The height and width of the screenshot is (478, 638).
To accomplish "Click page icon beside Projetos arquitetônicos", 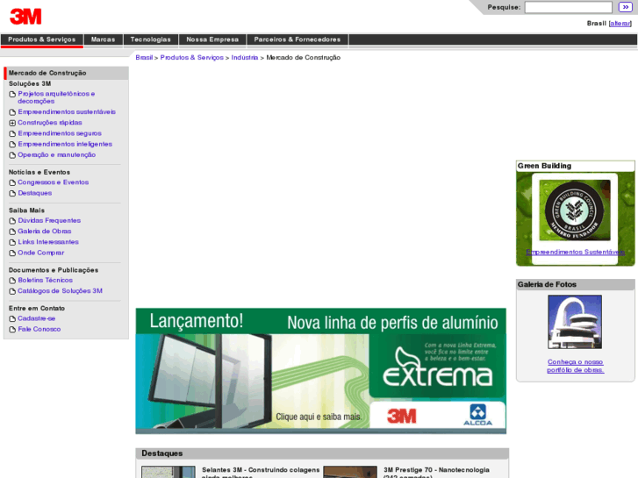I will [12, 95].
